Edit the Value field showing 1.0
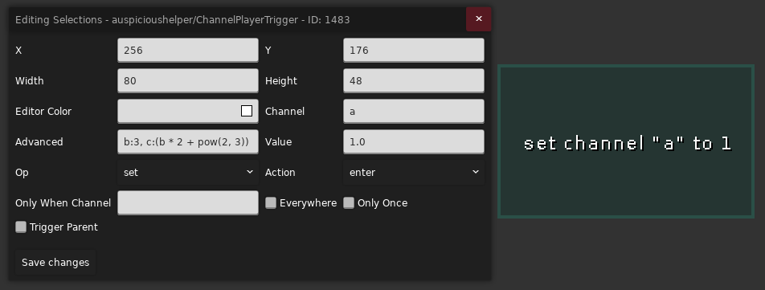Screen dimensions: 765x290 (x=414, y=142)
